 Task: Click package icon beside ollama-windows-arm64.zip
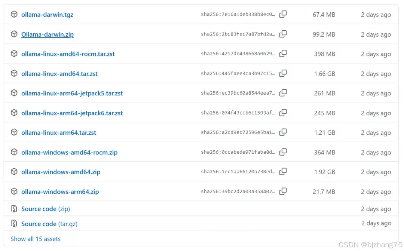[14, 192]
